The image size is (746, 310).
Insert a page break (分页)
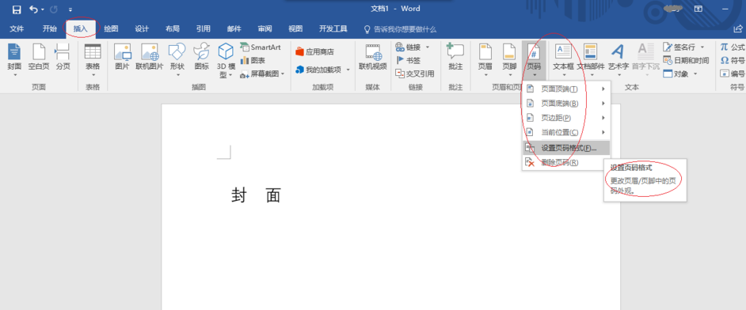[63, 57]
